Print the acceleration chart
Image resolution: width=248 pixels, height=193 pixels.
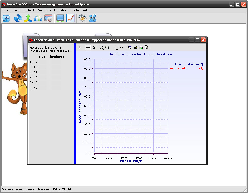141,47
